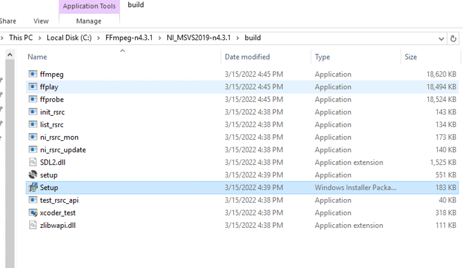Select the test_rsrc_api file name
Viewport: 463px width, 268px height.
point(59,200)
